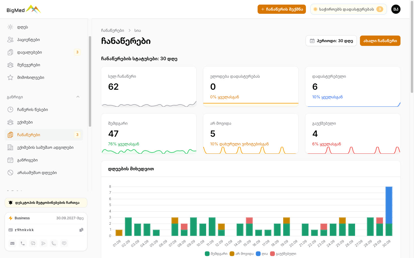
Task: Open მენეჯერები via its group icon
Action: (x=10, y=65)
